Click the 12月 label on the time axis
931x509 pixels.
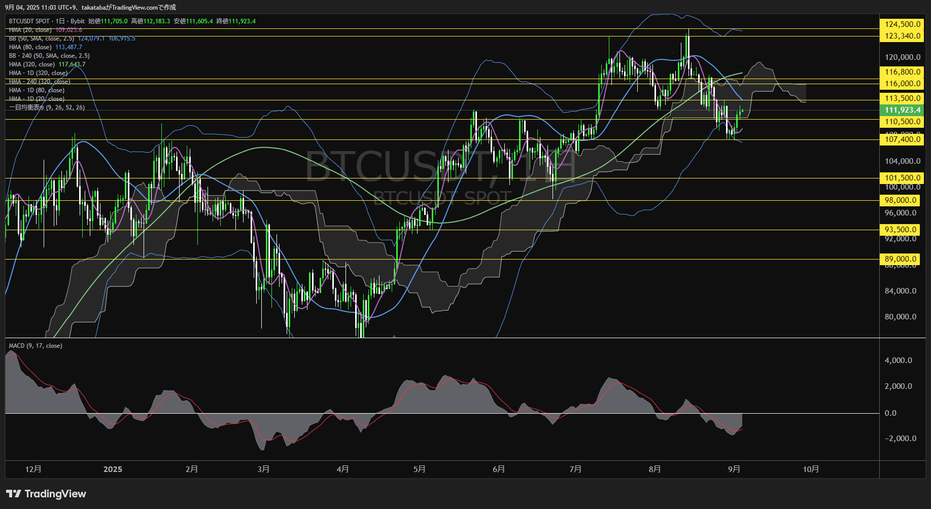click(33, 469)
